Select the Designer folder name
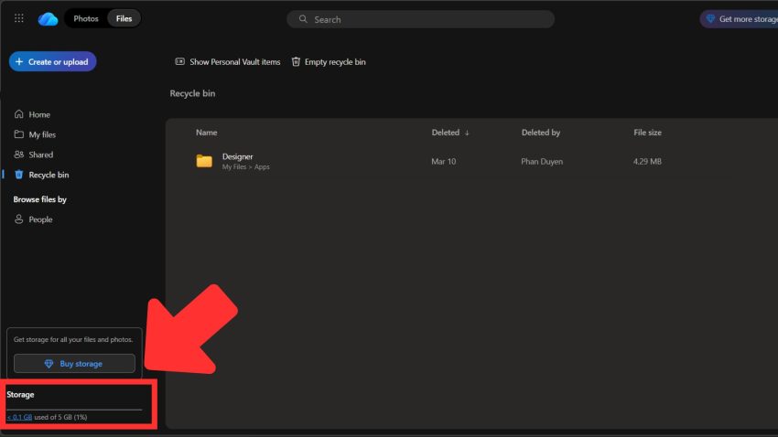This screenshot has height=437, width=778. pyautogui.click(x=238, y=156)
